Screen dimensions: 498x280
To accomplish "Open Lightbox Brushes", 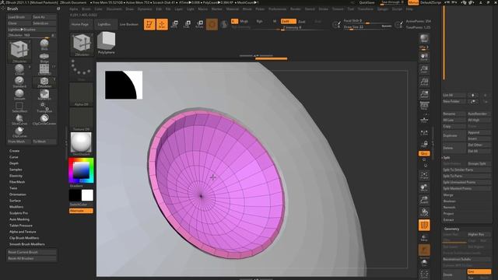I will (x=32, y=30).
